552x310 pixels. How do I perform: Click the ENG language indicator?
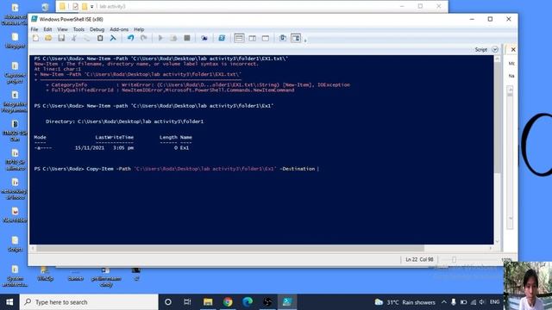tap(494, 302)
